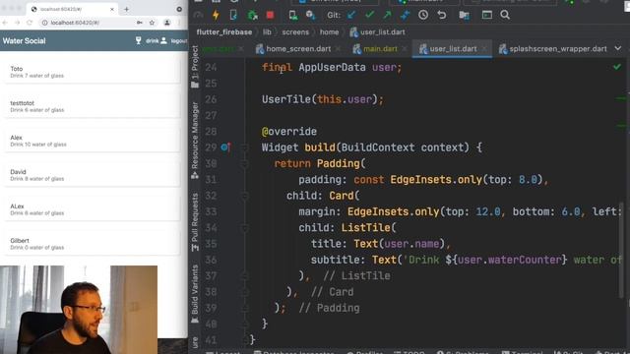This screenshot has width=630, height=354.
Task: Click the attach debugger to device icon
Action: pos(233,16)
